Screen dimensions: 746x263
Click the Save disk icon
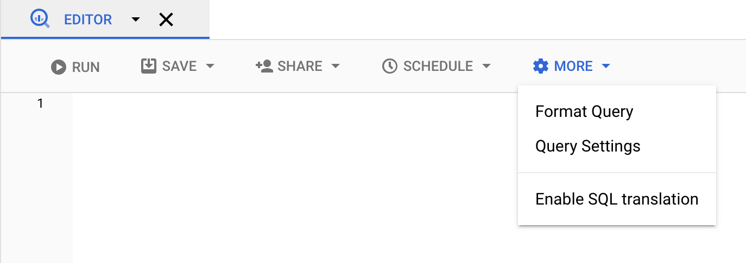[148, 66]
